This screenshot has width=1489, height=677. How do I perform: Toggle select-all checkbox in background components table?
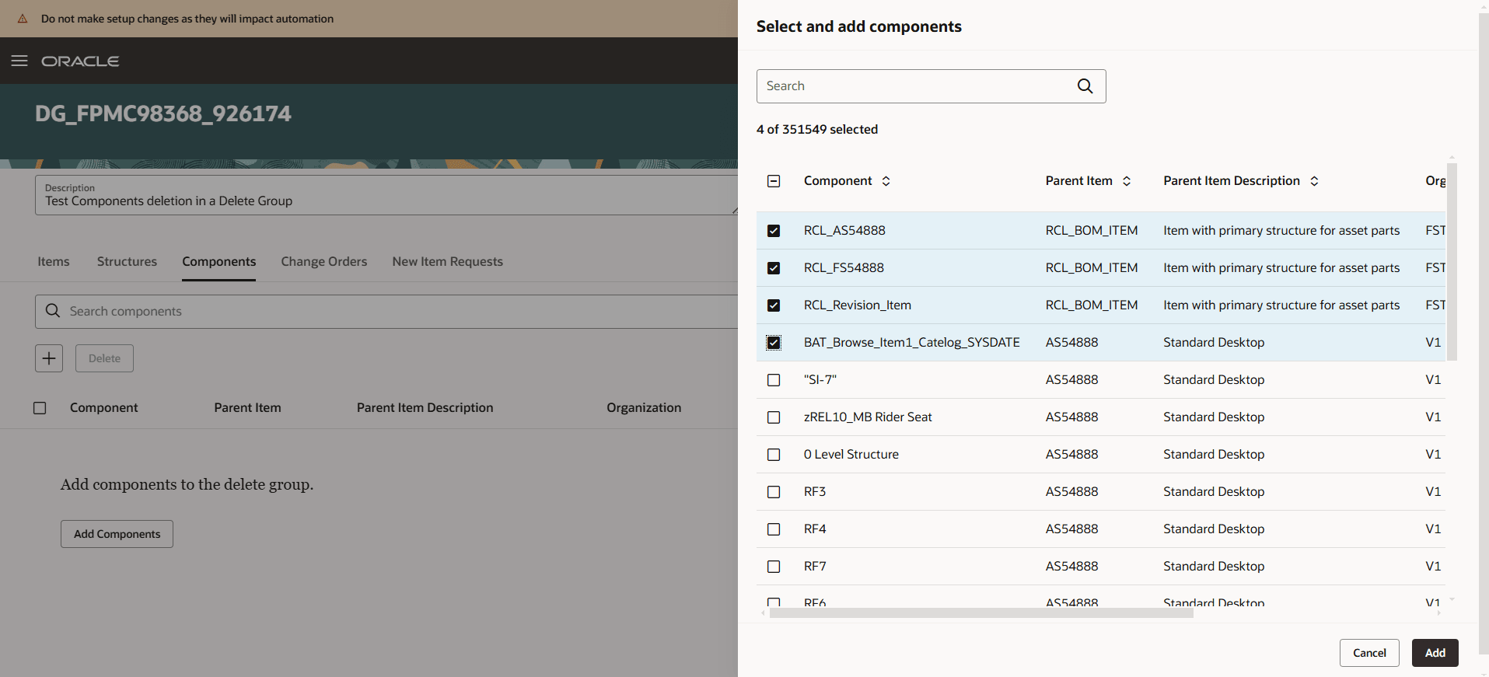click(x=40, y=408)
